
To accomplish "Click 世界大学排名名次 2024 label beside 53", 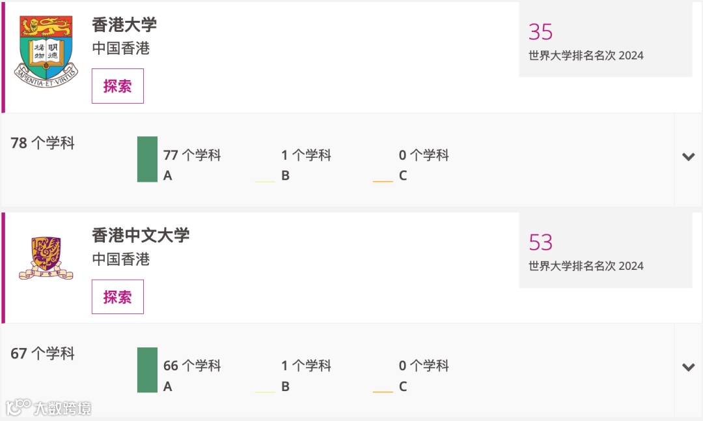I will click(x=586, y=266).
